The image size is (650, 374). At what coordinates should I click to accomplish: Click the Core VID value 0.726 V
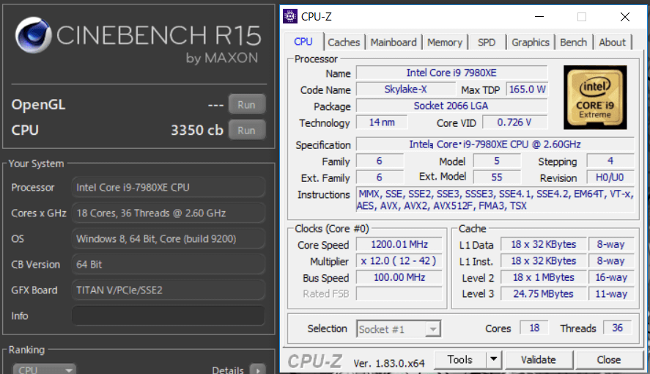point(514,122)
